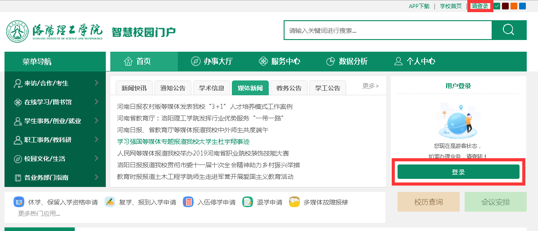Expand the 来访/合作/考生 sidebar menu
The height and width of the screenshot is (231, 538).
pos(55,83)
